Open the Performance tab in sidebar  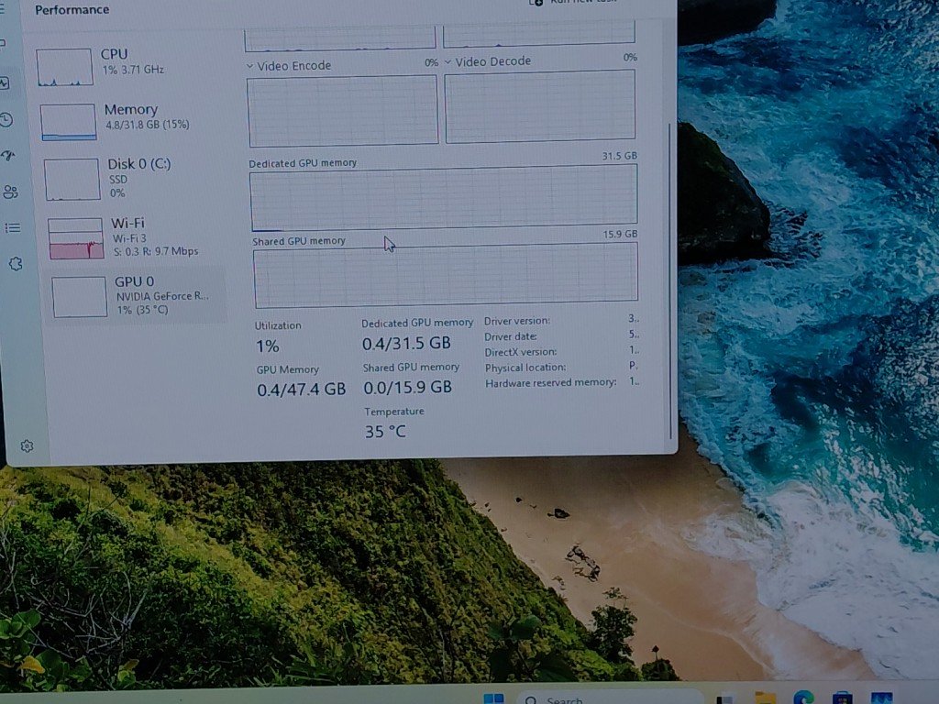[5, 82]
